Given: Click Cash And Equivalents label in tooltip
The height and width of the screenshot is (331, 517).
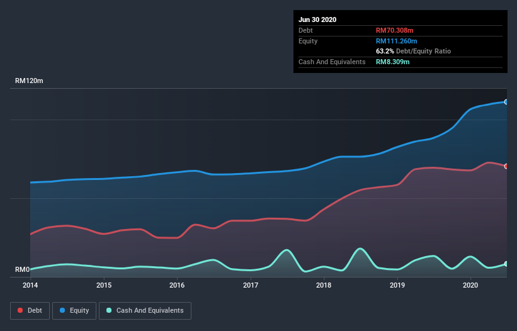Looking at the screenshot, I should pos(332,62).
